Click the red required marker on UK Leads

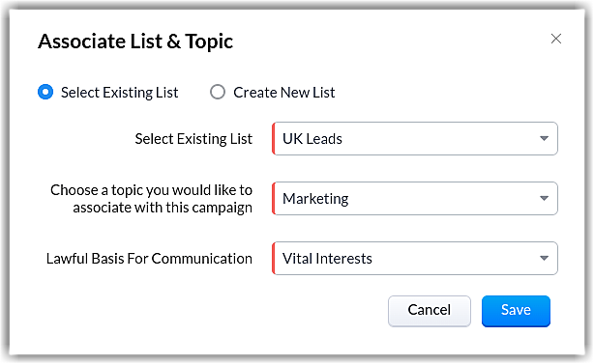click(273, 139)
